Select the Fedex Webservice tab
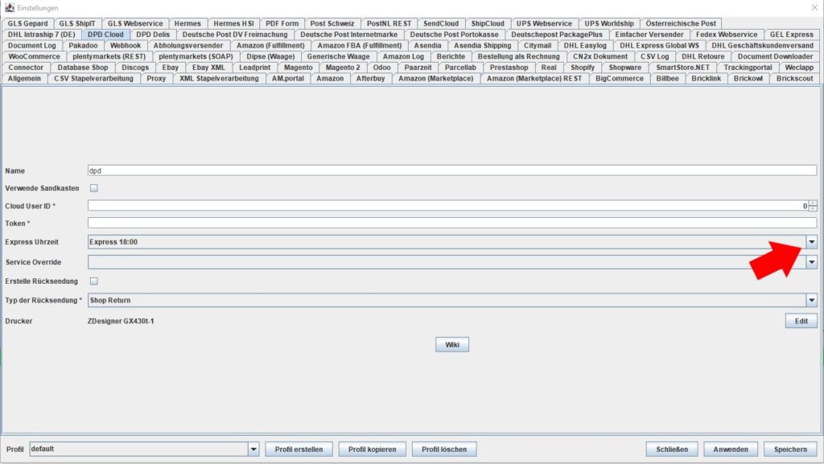Image resolution: width=824 pixels, height=464 pixels. [727, 35]
